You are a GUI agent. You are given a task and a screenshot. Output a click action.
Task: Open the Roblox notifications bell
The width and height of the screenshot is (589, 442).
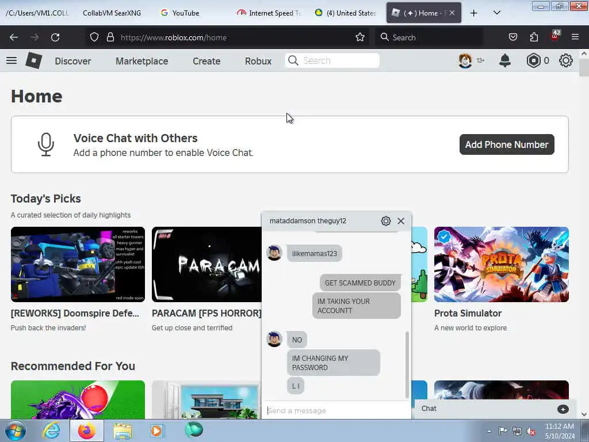[x=505, y=60]
